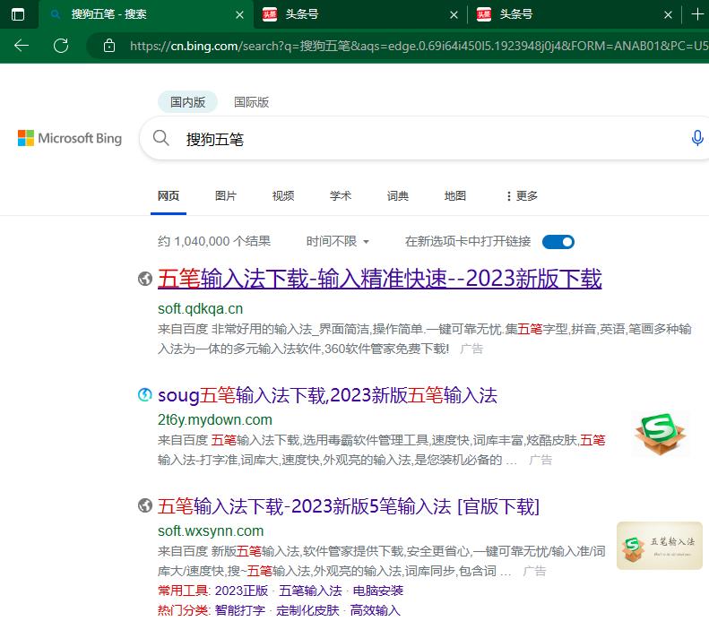Go back with the browser back arrow
This screenshot has height=621, width=709.
(22, 45)
